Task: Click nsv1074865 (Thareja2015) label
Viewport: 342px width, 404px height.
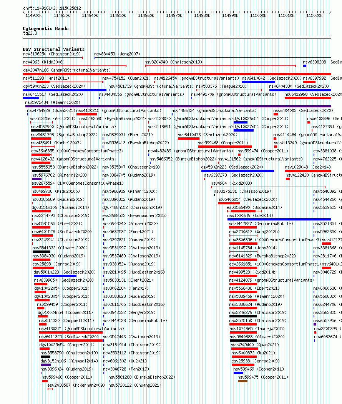Action: [x=257, y=329]
